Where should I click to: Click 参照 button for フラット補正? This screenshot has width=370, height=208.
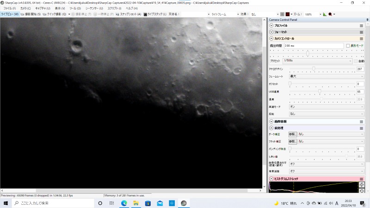[x=292, y=141]
